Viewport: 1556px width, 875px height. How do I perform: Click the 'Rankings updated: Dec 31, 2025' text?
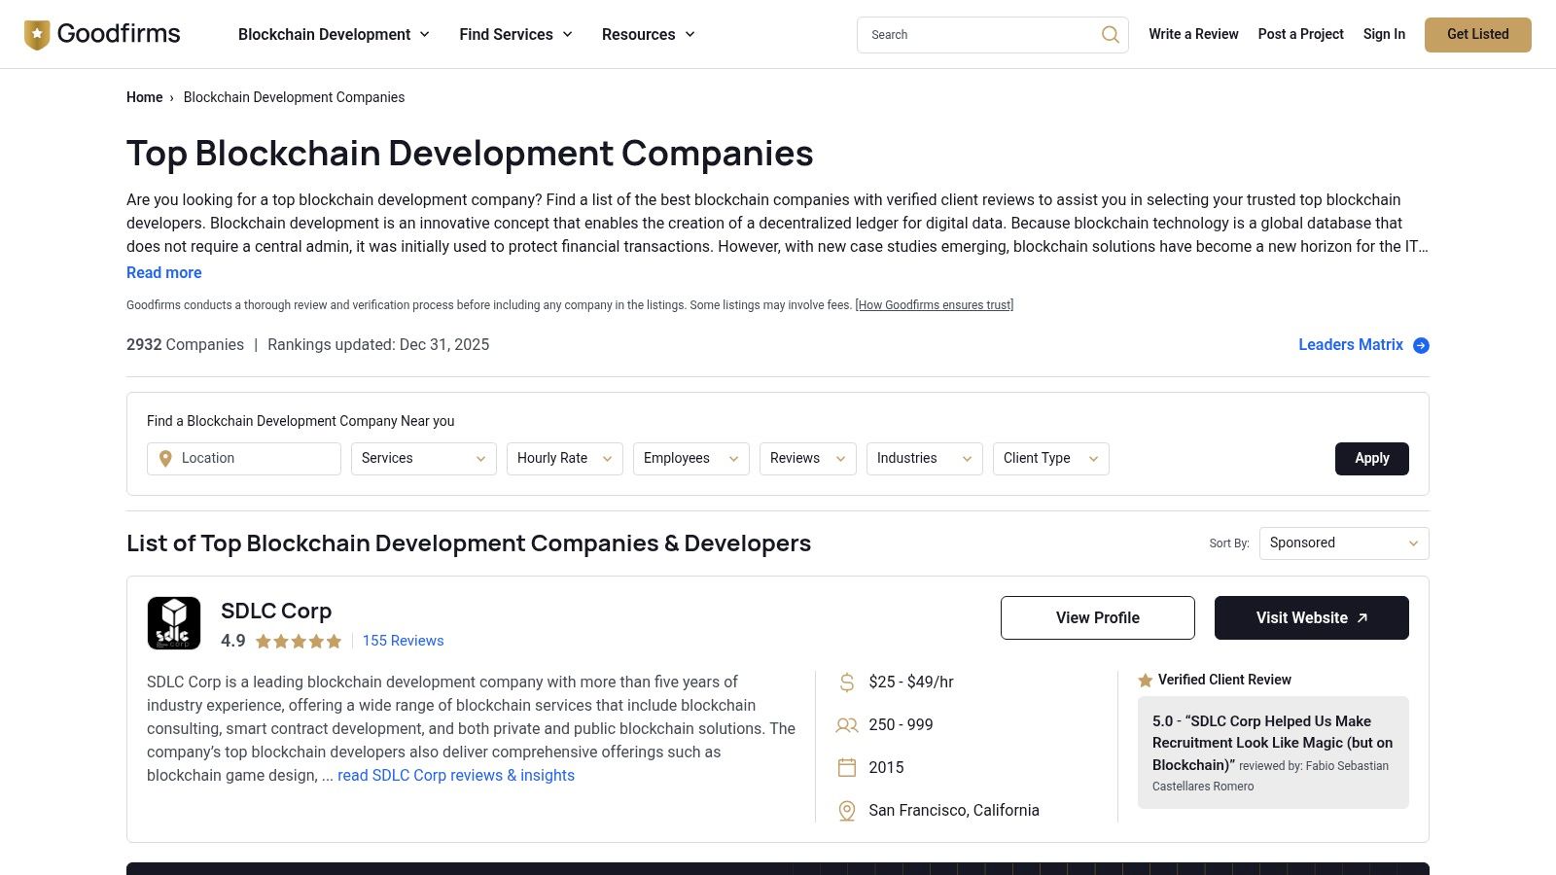[x=378, y=345]
